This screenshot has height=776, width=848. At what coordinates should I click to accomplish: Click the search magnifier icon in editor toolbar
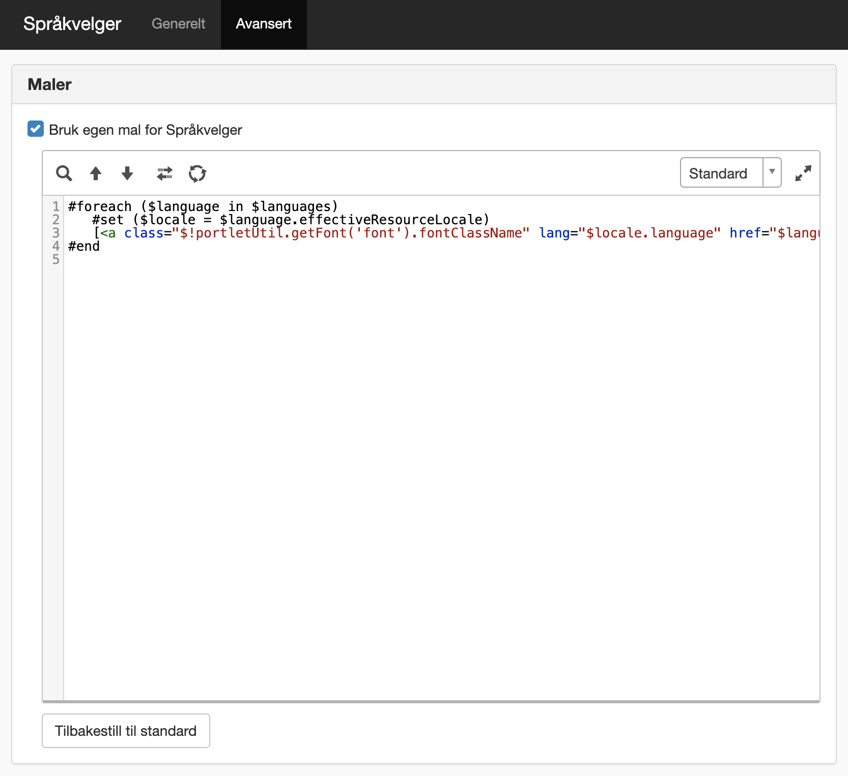pyautogui.click(x=64, y=173)
